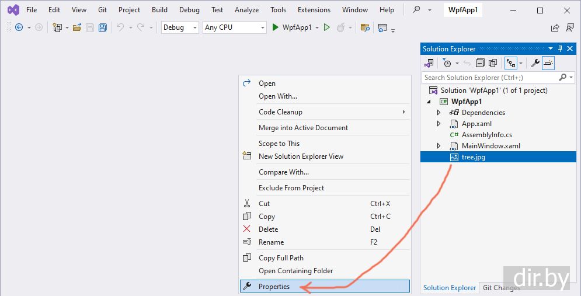Toggle the solution/folder view switch button
Screen dimensions: 581x296
tap(429, 63)
